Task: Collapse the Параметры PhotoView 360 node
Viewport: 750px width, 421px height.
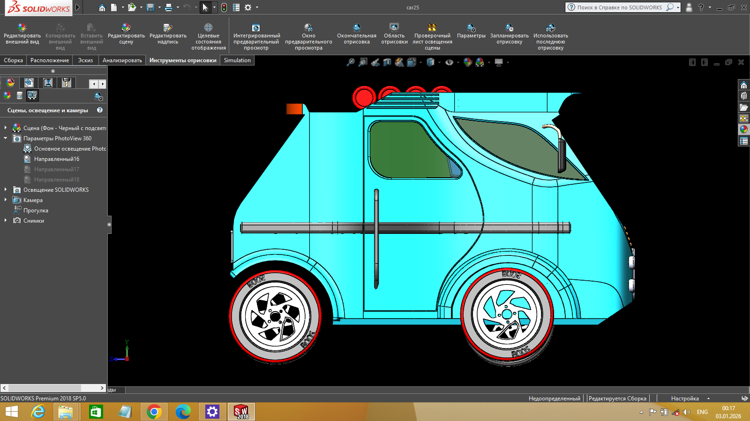Action: coord(6,138)
